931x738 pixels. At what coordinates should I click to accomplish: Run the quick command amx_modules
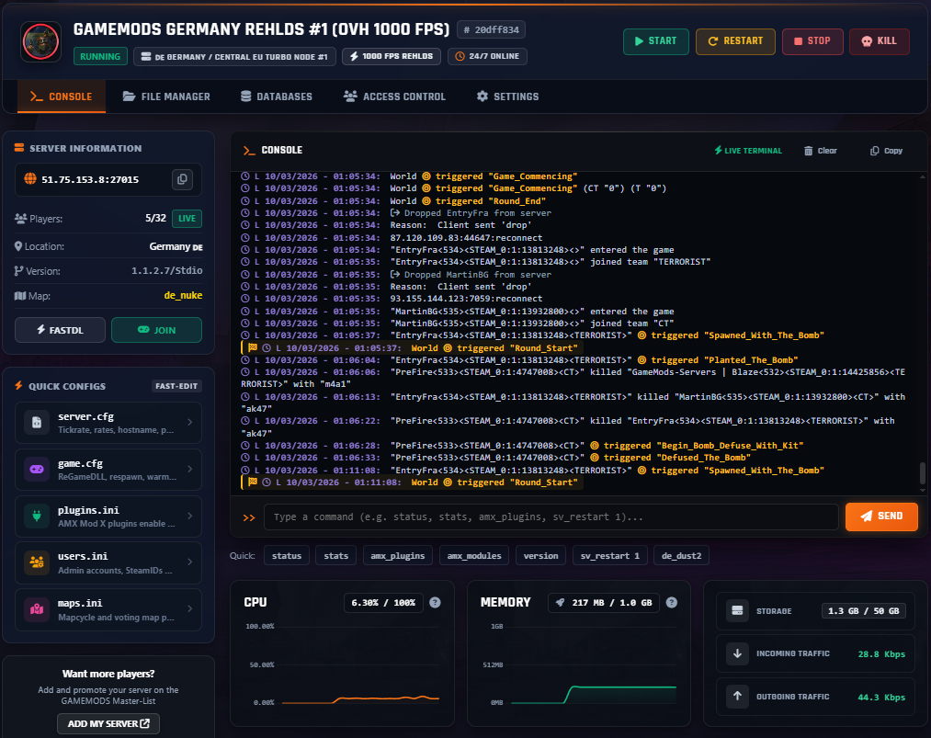[x=474, y=556]
